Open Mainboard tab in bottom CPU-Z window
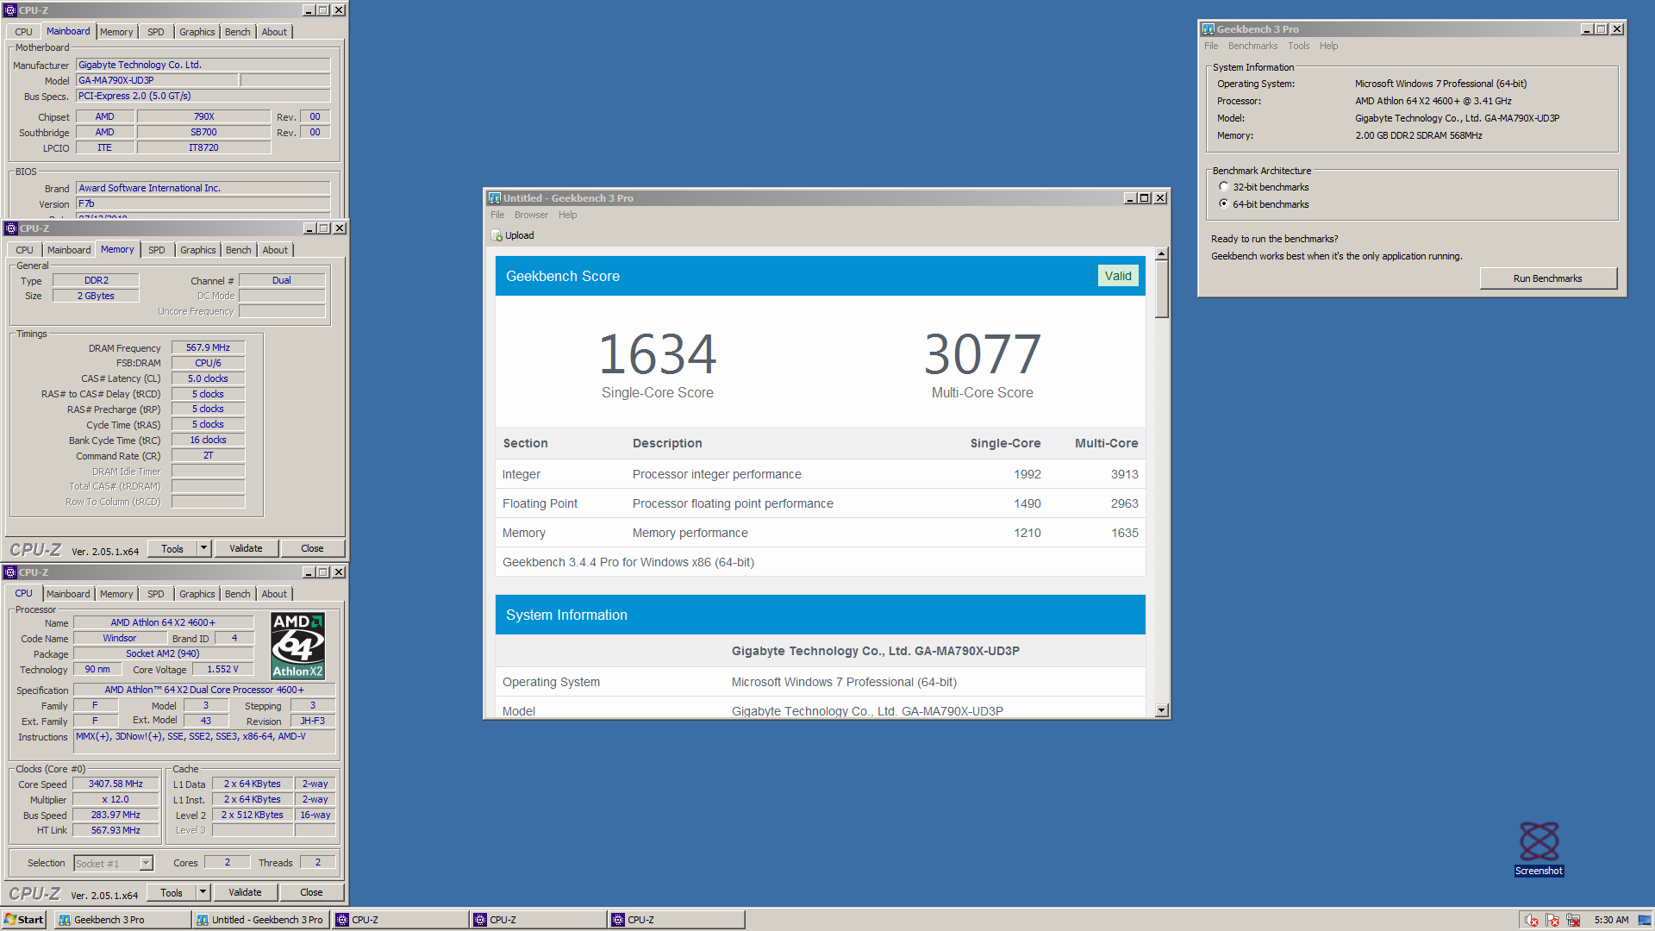The height and width of the screenshot is (931, 1655). pyautogui.click(x=68, y=594)
